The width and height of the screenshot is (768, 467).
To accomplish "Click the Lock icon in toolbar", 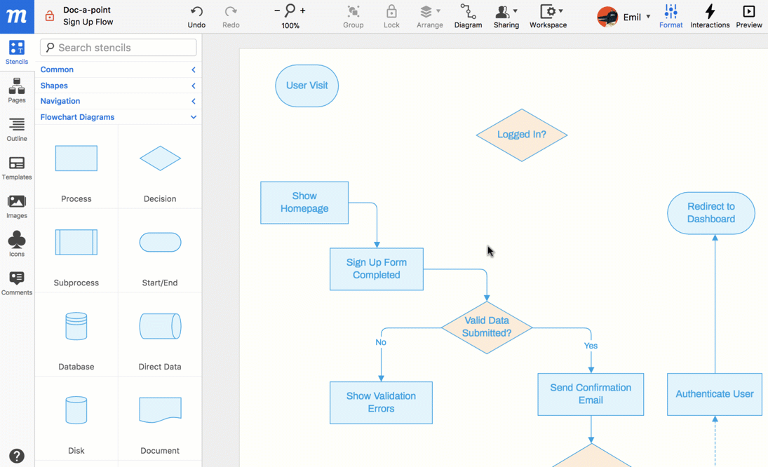I will 391,12.
